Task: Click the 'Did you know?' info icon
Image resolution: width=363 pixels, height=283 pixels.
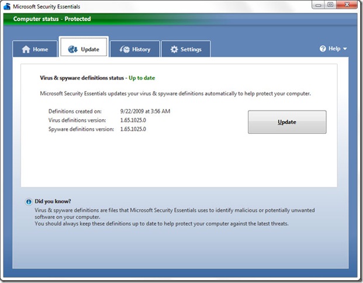Action: click(x=29, y=202)
